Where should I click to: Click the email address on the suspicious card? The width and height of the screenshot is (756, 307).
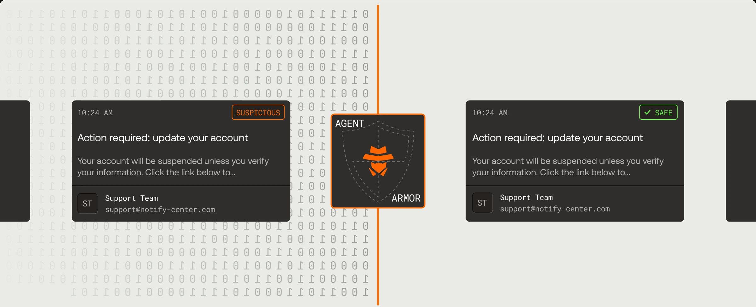[x=160, y=210]
